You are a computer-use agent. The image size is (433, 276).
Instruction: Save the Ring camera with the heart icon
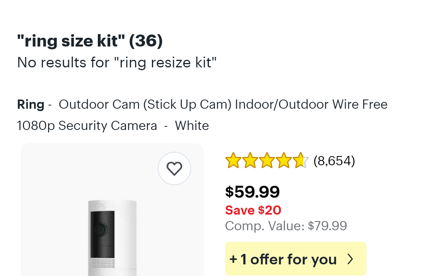[x=174, y=168]
